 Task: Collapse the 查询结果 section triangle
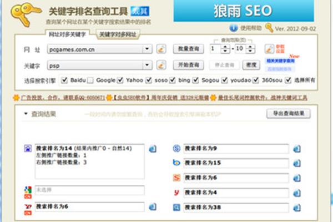26,114
